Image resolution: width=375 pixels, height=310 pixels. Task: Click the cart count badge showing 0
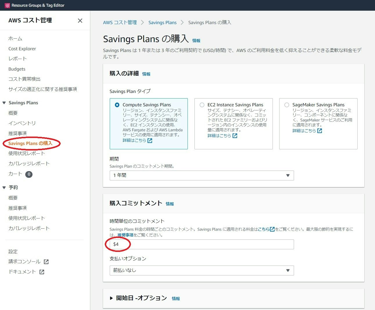click(29, 174)
